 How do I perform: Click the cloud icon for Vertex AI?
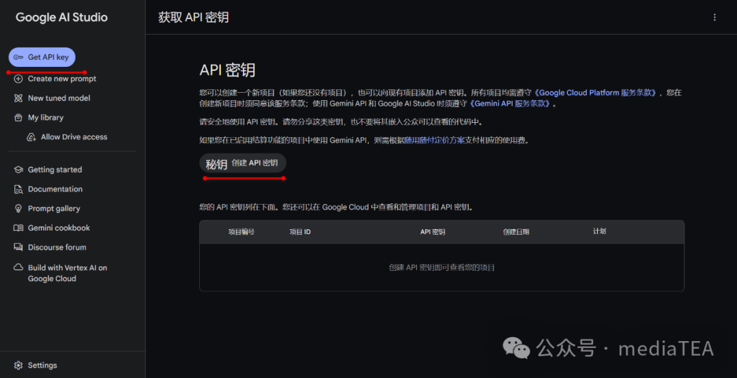(x=18, y=267)
